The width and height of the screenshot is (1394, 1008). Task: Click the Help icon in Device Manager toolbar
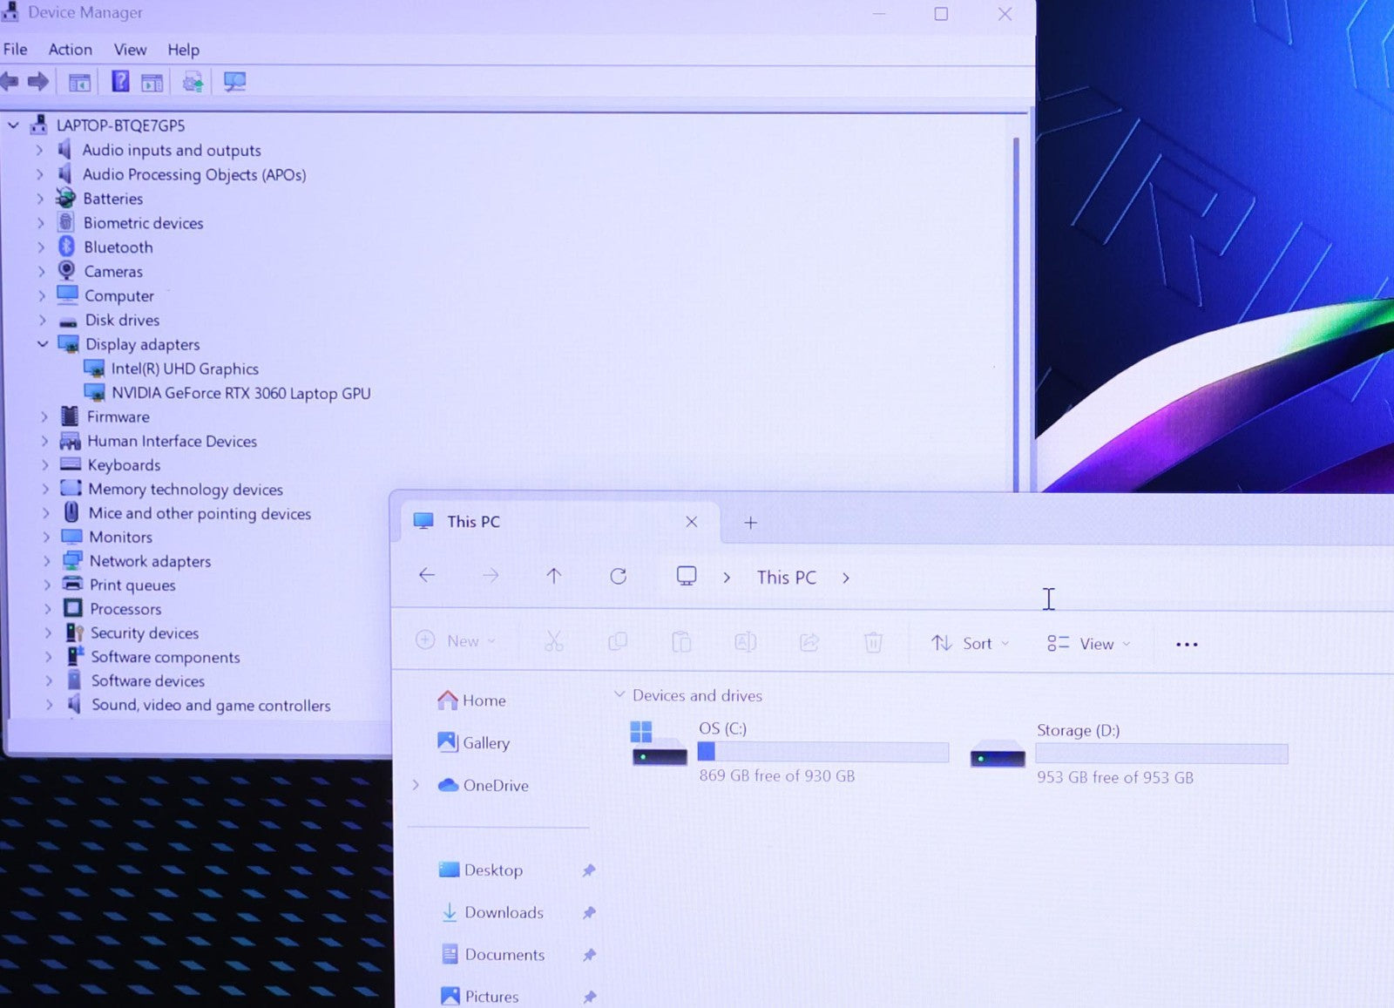tap(120, 82)
